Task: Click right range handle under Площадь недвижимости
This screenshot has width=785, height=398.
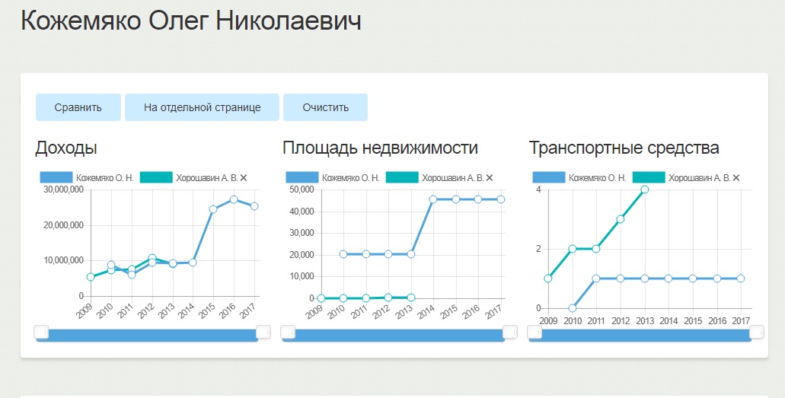Action: pyautogui.click(x=509, y=332)
